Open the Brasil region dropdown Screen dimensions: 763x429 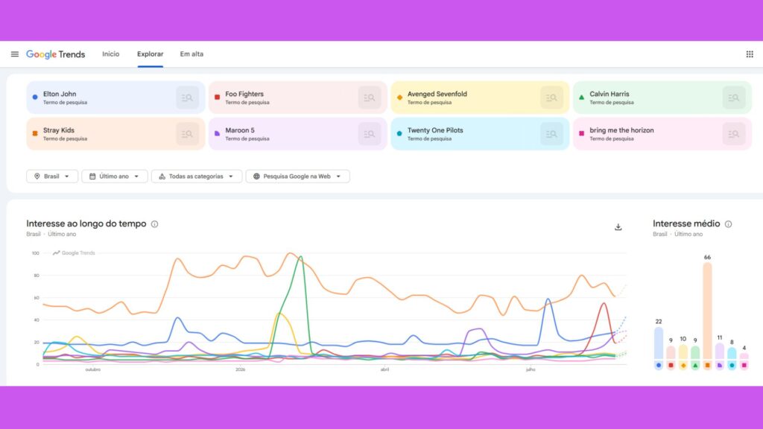coord(52,176)
